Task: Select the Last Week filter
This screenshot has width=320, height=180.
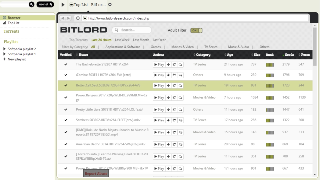Action: 122,40
